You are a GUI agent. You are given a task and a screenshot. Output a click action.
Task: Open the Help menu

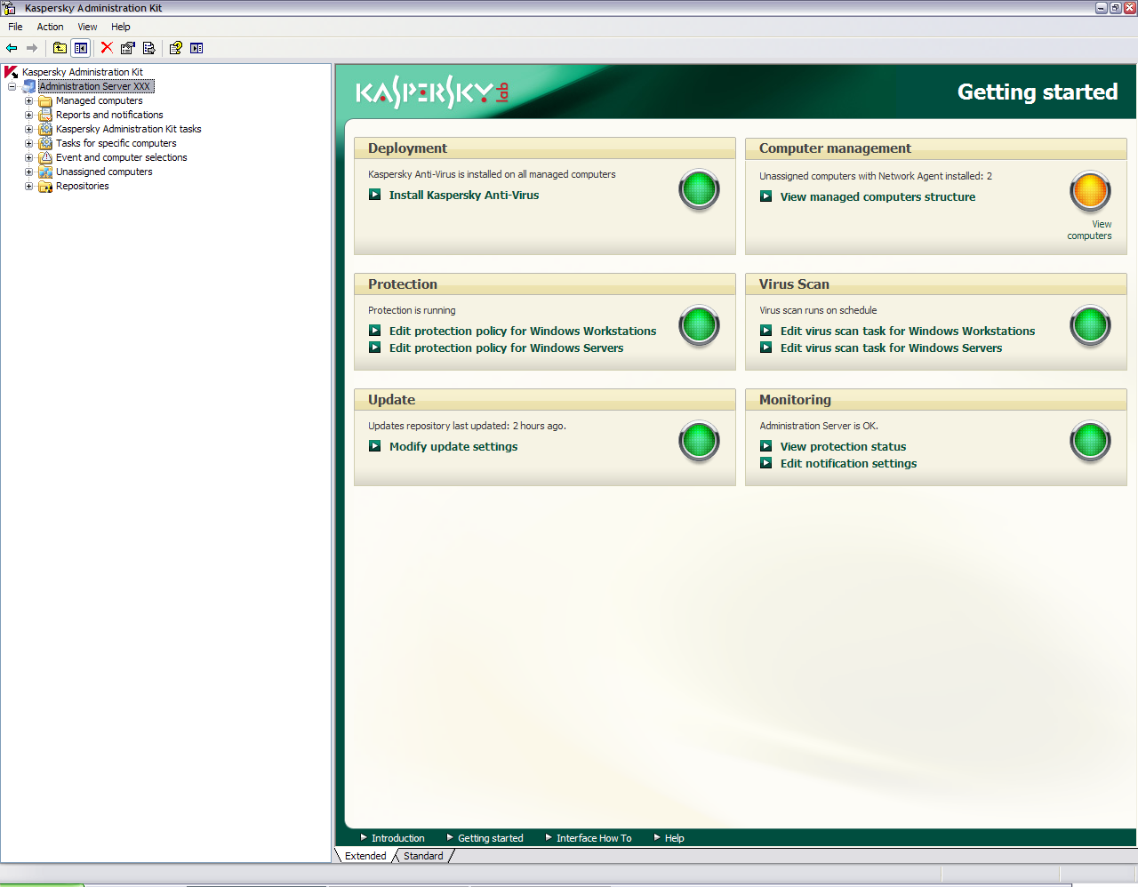tap(121, 27)
